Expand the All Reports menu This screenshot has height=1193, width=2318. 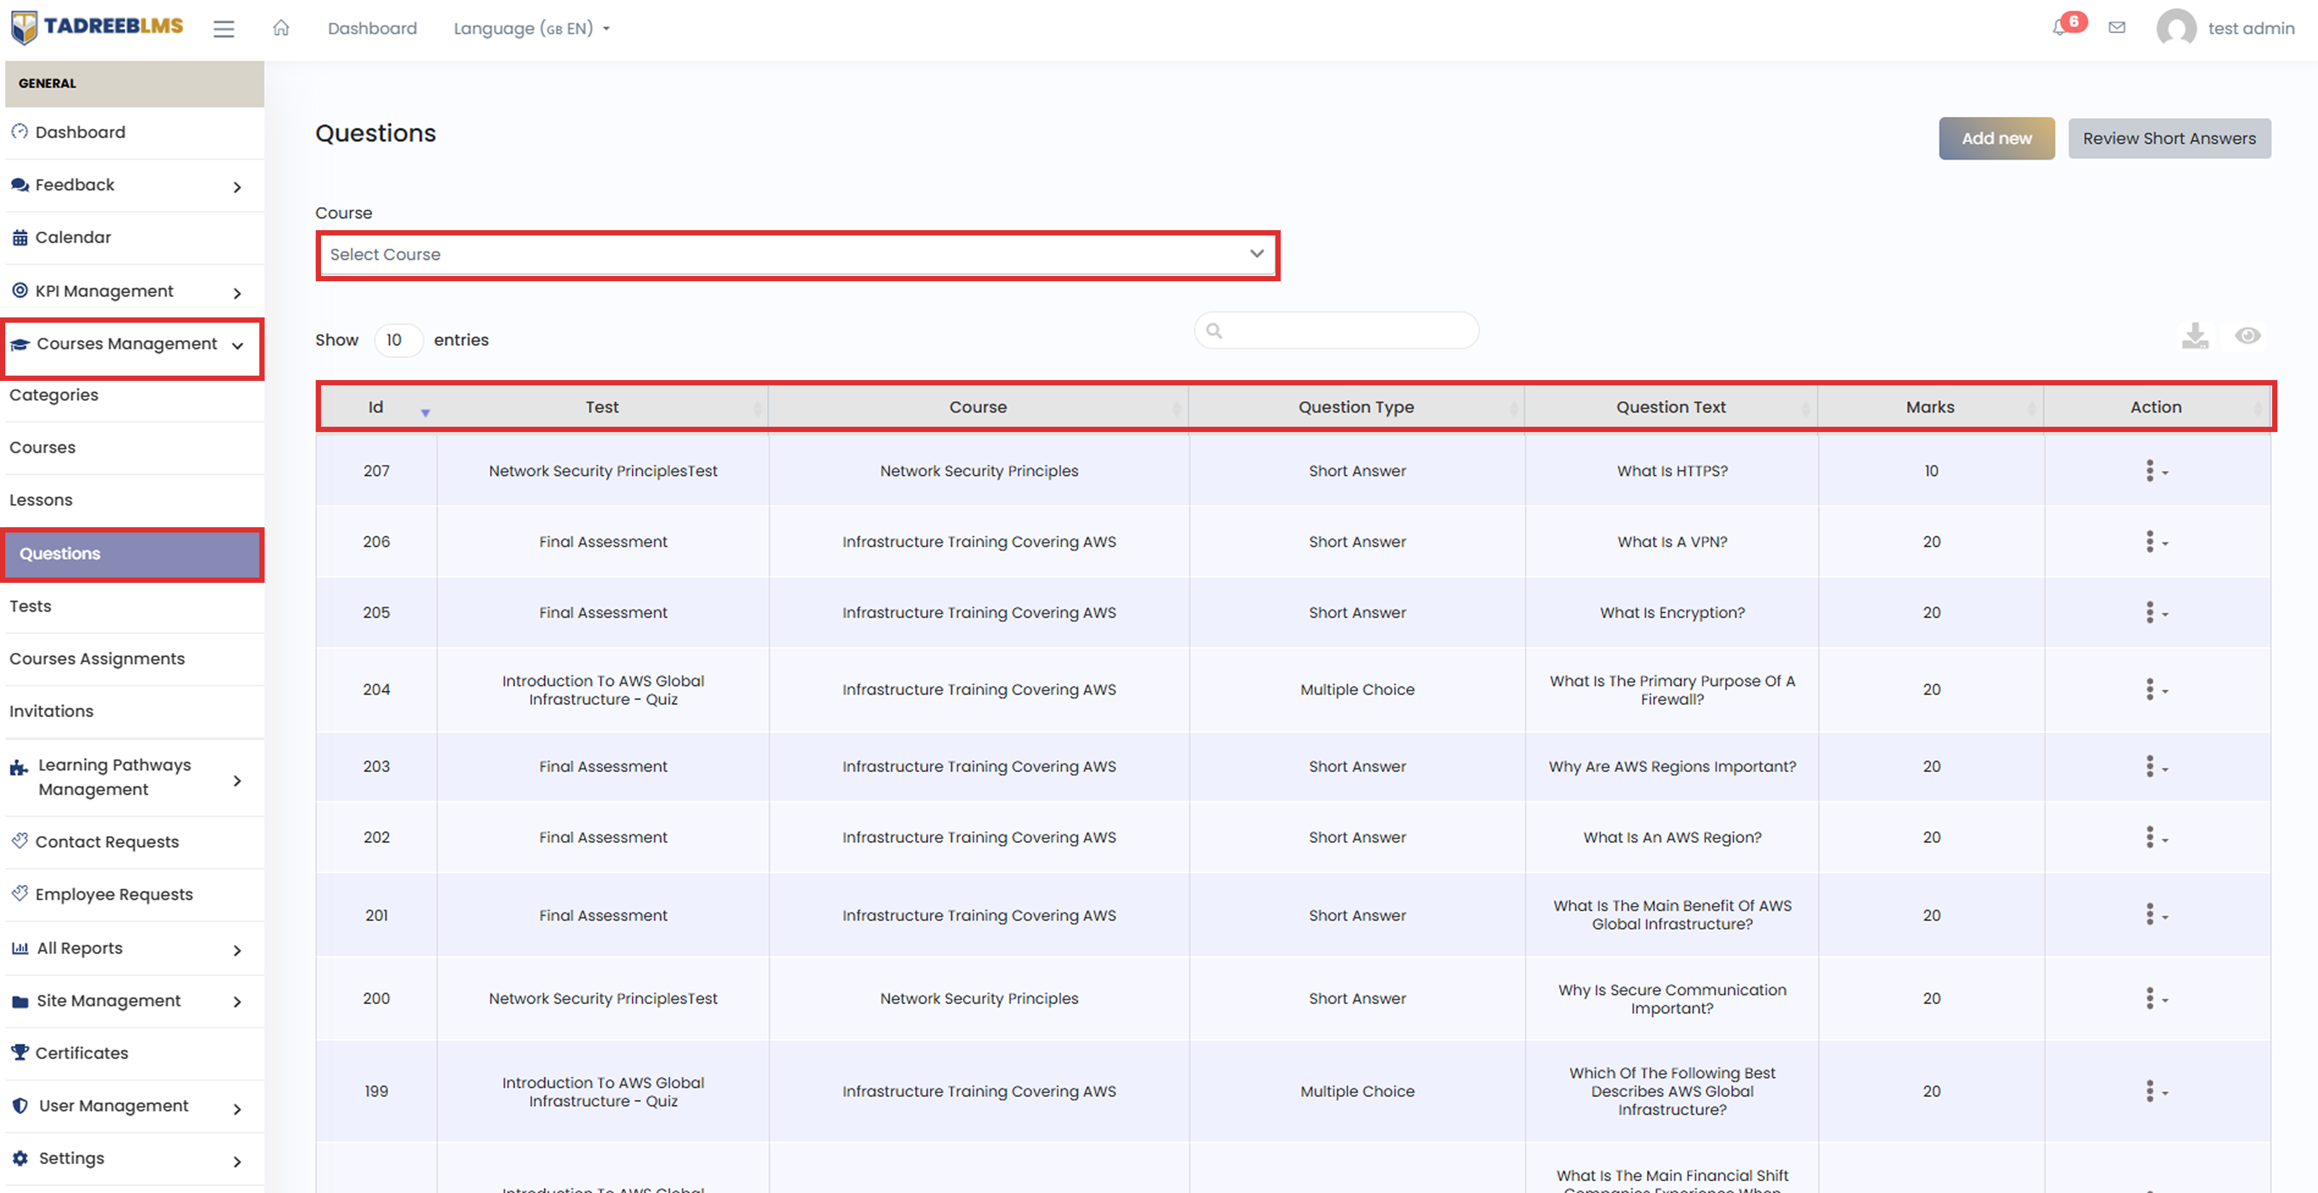tap(238, 950)
